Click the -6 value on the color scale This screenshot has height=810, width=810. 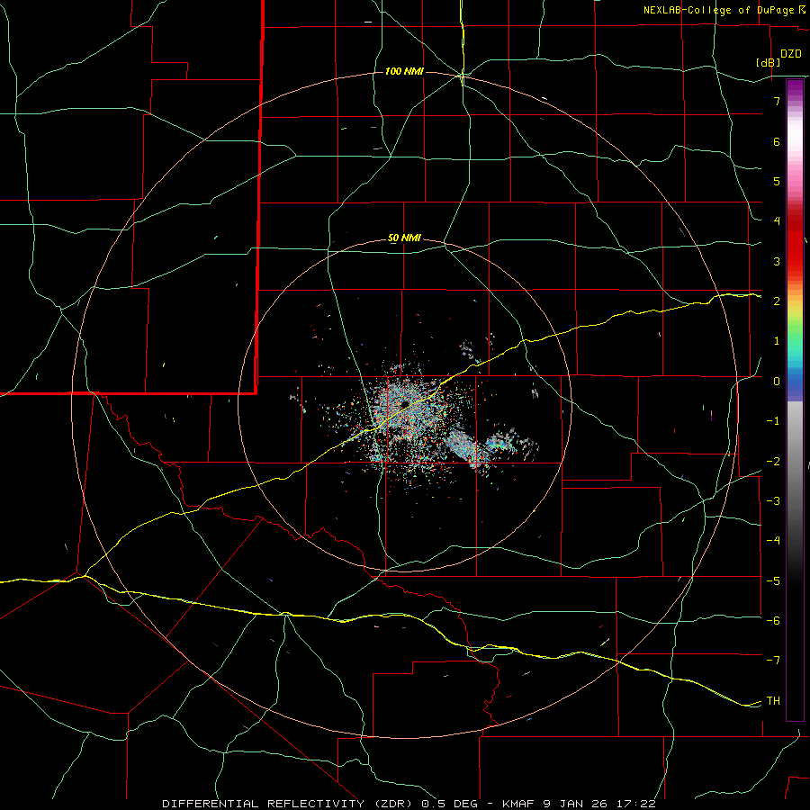(773, 621)
